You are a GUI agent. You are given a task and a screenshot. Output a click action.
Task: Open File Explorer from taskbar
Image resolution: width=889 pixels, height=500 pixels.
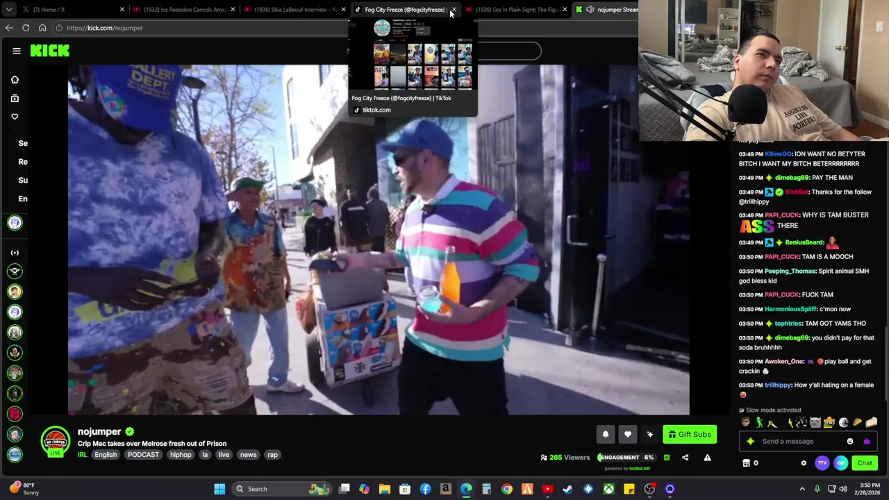(x=385, y=489)
